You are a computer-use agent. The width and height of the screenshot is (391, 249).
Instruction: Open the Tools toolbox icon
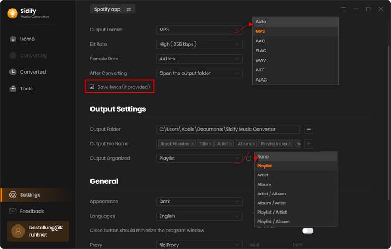click(x=12, y=89)
